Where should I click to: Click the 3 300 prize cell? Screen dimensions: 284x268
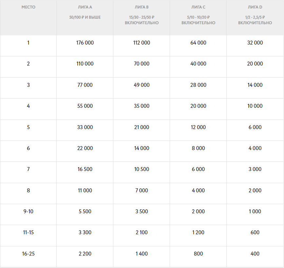[x=85, y=233]
